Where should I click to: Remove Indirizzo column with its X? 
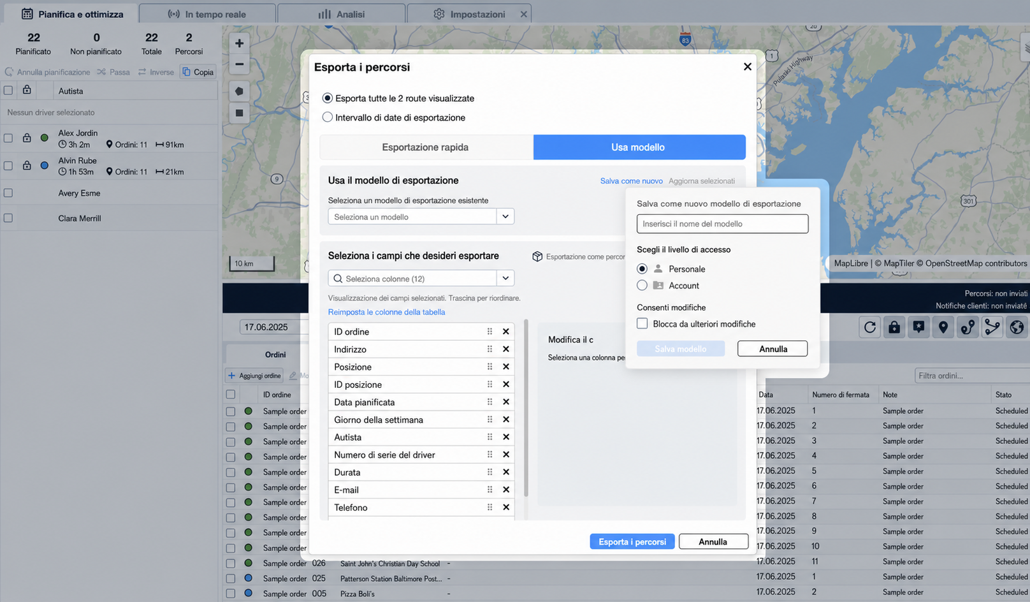505,349
